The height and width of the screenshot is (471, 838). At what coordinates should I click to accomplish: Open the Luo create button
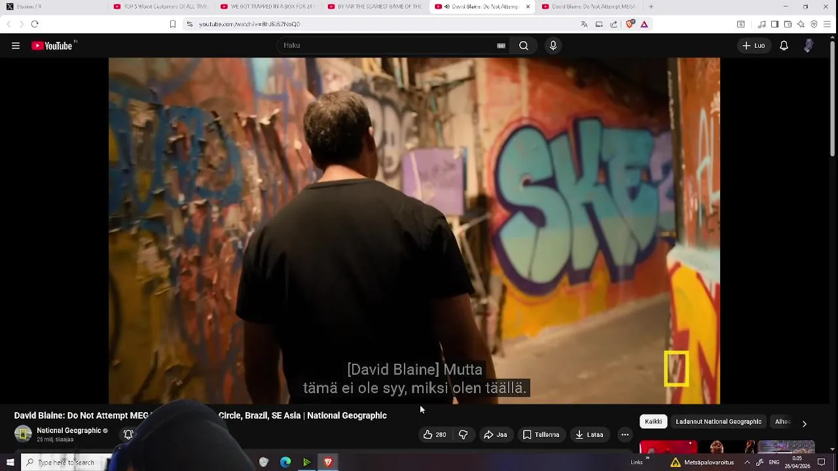(754, 46)
